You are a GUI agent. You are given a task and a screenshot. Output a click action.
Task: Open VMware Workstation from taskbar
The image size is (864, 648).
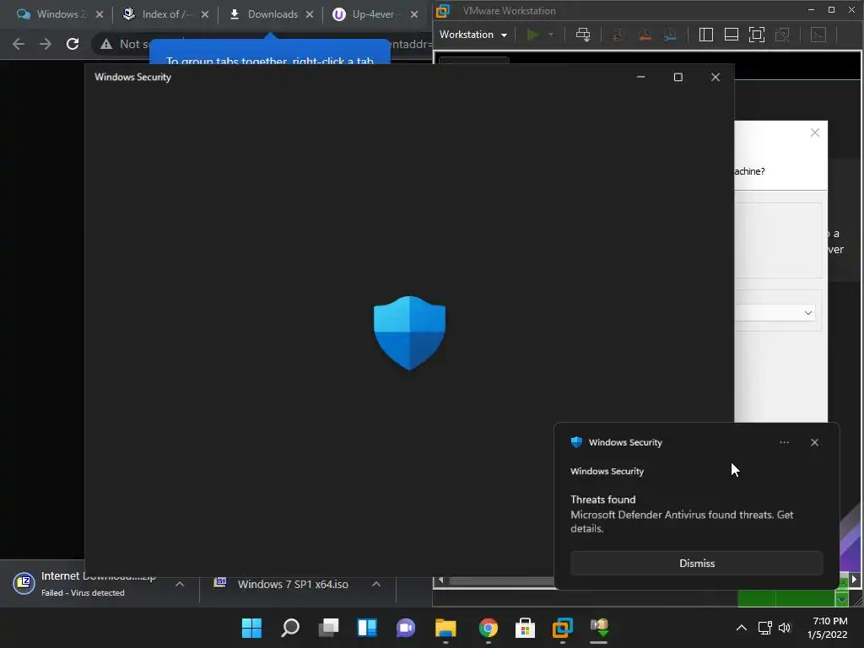[x=563, y=628]
